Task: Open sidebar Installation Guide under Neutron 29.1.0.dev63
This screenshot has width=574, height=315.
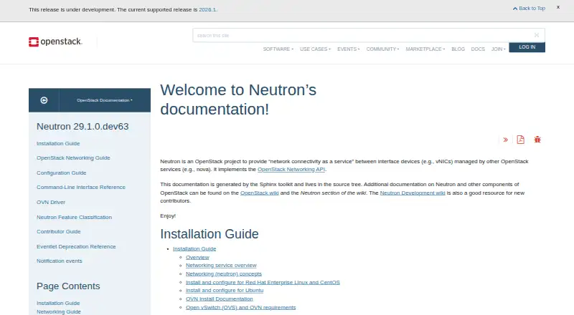Action: pos(58,144)
